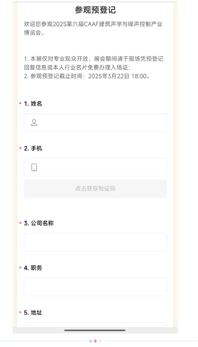
Task: Tap the small blue divider dot
Action: (100, 341)
